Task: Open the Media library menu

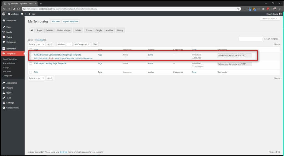Action: pyautogui.click(x=9, y=32)
